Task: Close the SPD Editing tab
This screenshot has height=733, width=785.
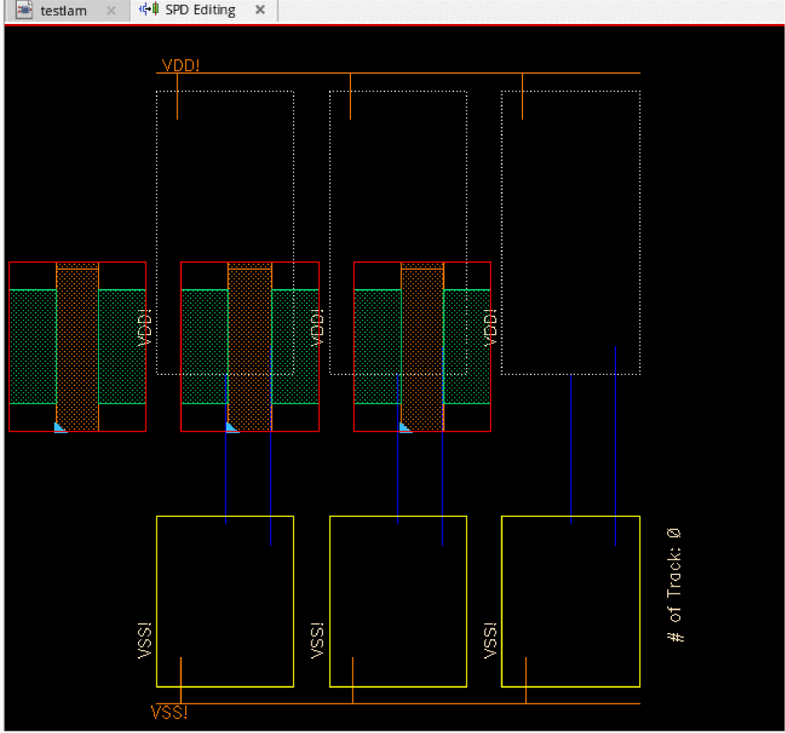Action: pos(260,10)
